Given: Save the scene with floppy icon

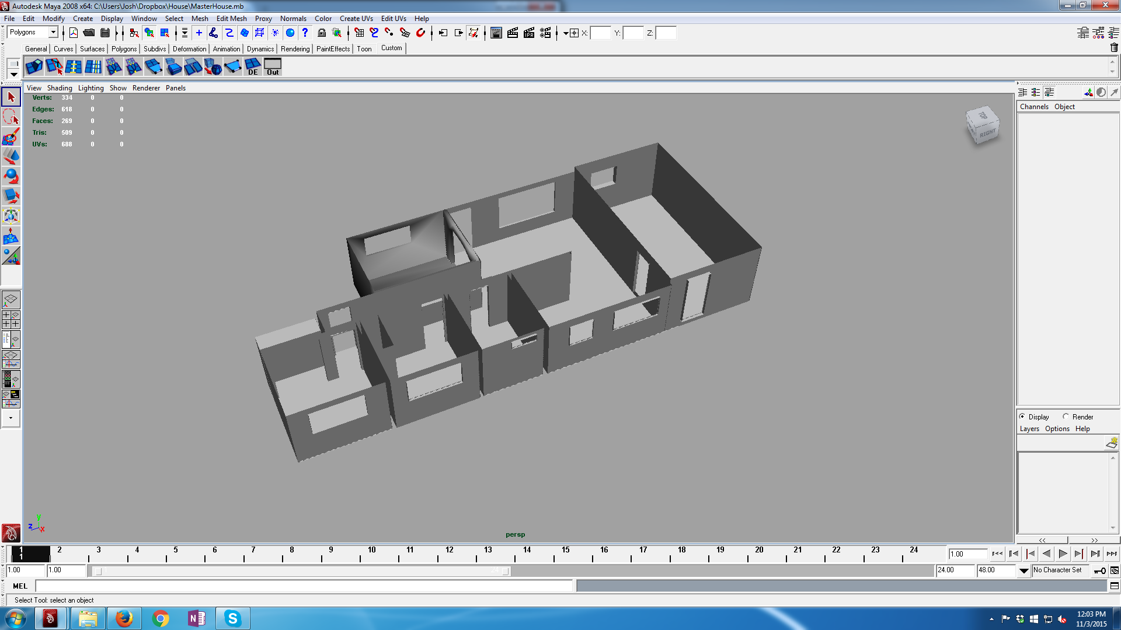Looking at the screenshot, I should [105, 33].
